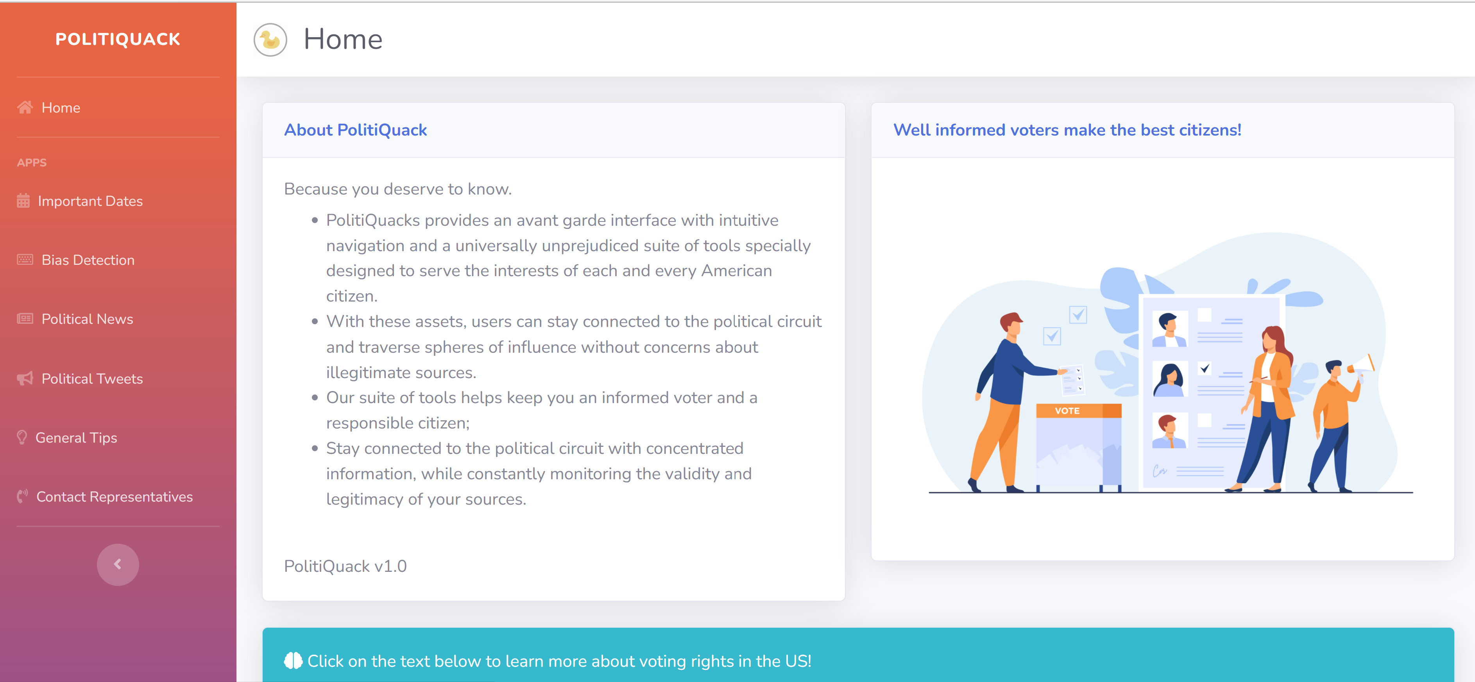Click the brain icon in the teal banner

293,661
